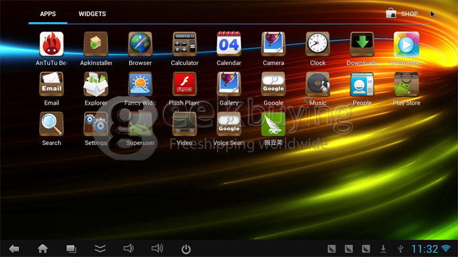
Task: Open the Calculator app
Action: tap(185, 44)
